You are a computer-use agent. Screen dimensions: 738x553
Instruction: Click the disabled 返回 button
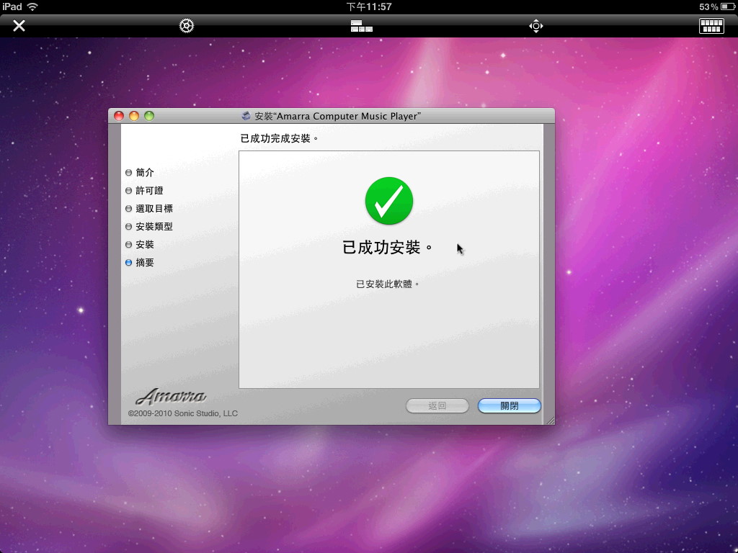[x=437, y=406]
